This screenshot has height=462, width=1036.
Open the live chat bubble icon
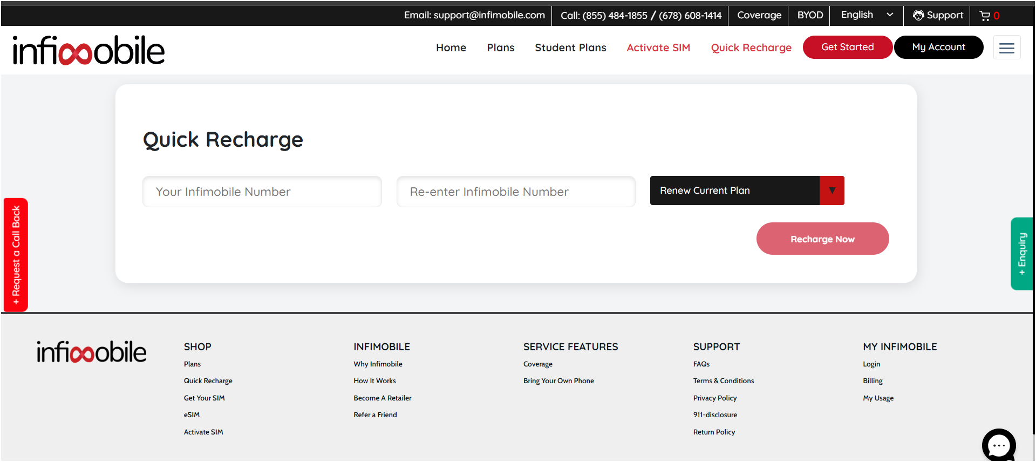click(x=999, y=445)
